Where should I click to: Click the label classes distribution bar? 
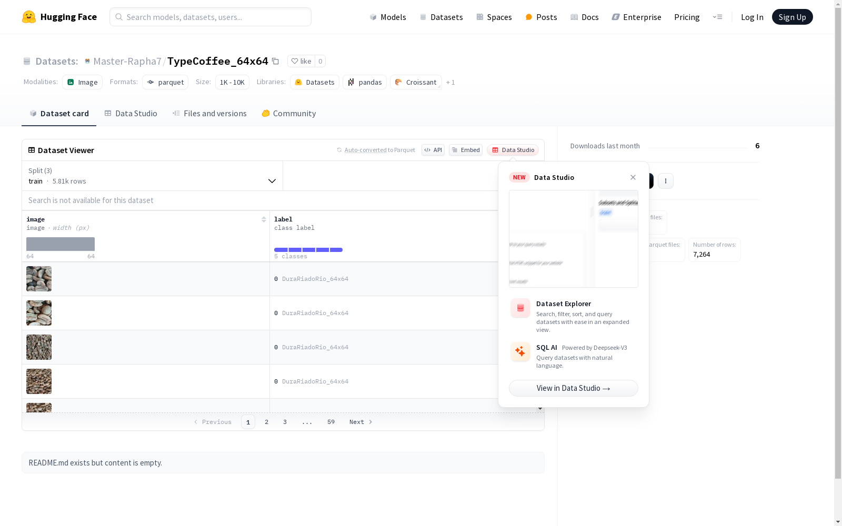(x=308, y=250)
